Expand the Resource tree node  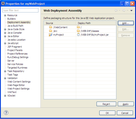point(5,15)
